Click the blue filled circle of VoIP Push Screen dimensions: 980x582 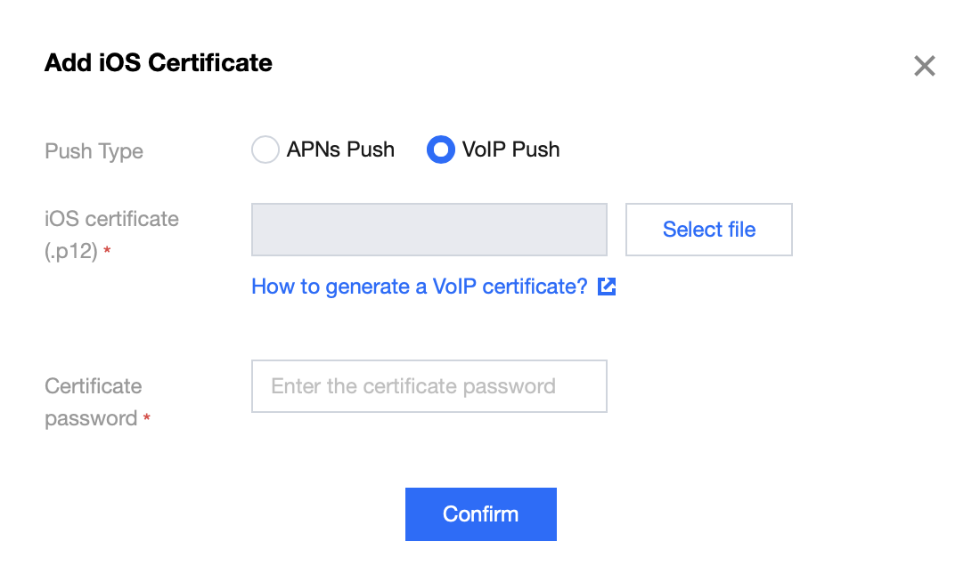[441, 150]
